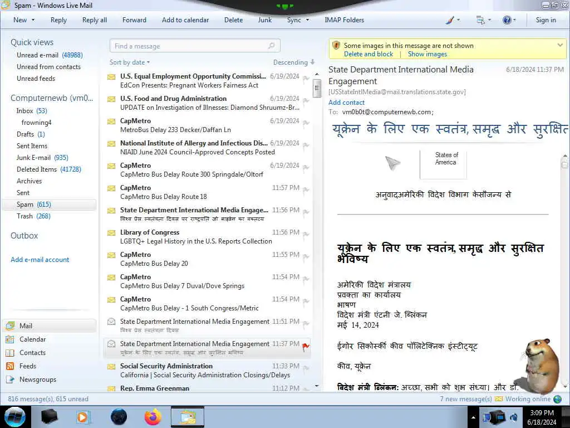Screen dimensions: 570x428
Task: Open Mail section icon in sidebar
Action: pos(10,325)
